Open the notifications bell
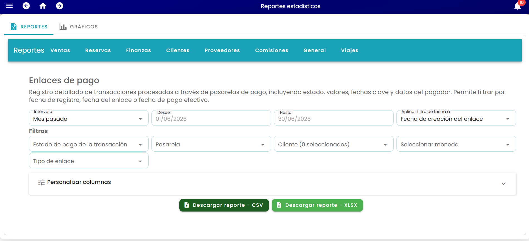 point(518,6)
